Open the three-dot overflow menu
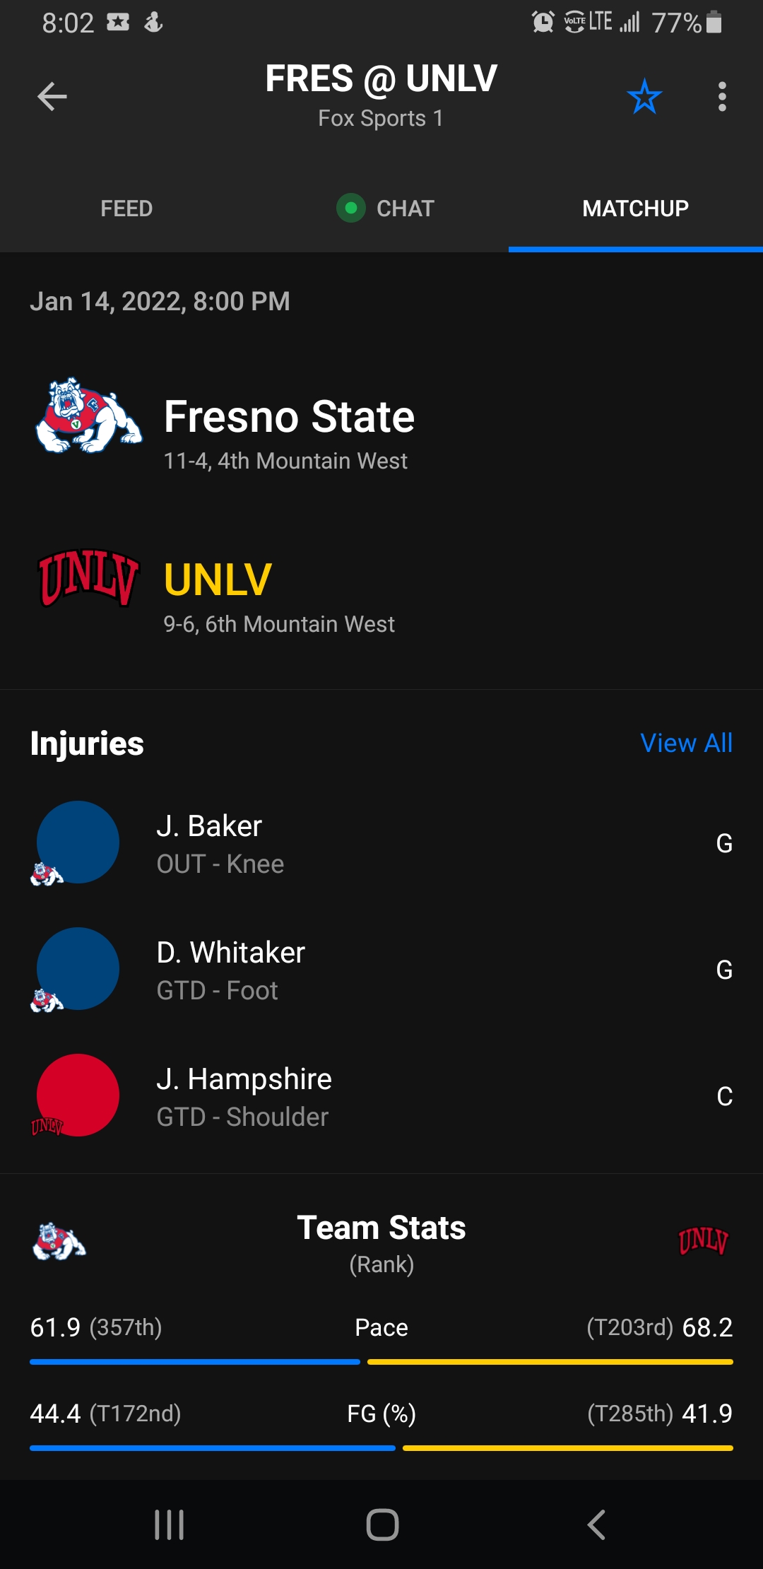 721,97
